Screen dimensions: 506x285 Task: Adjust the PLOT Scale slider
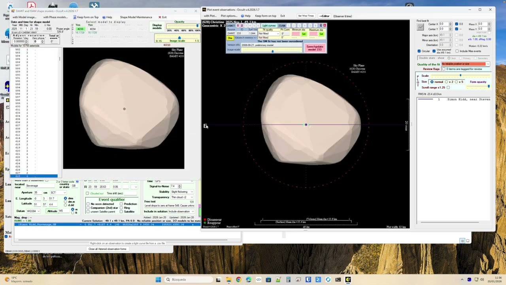click(x=460, y=76)
